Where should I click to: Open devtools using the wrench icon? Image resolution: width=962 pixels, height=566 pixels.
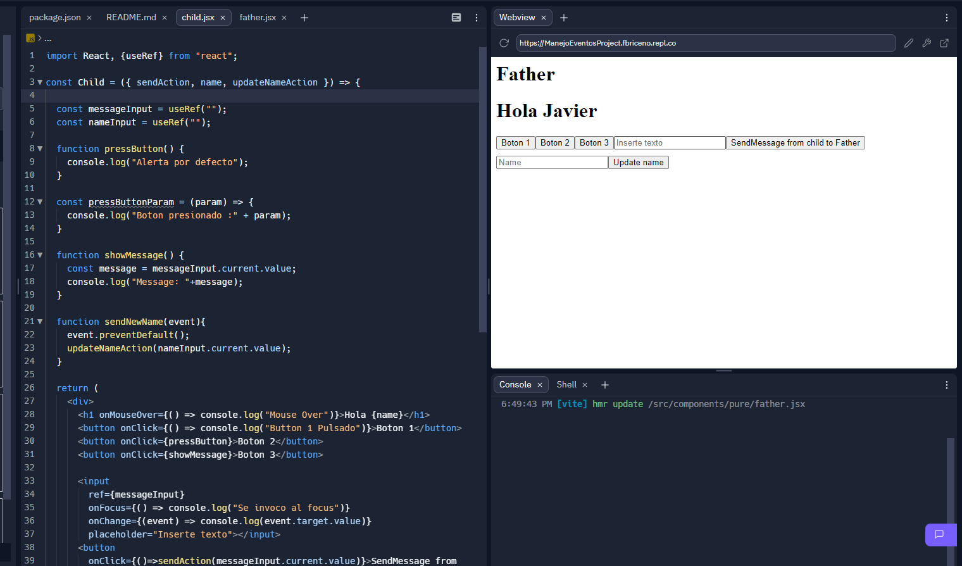(927, 43)
